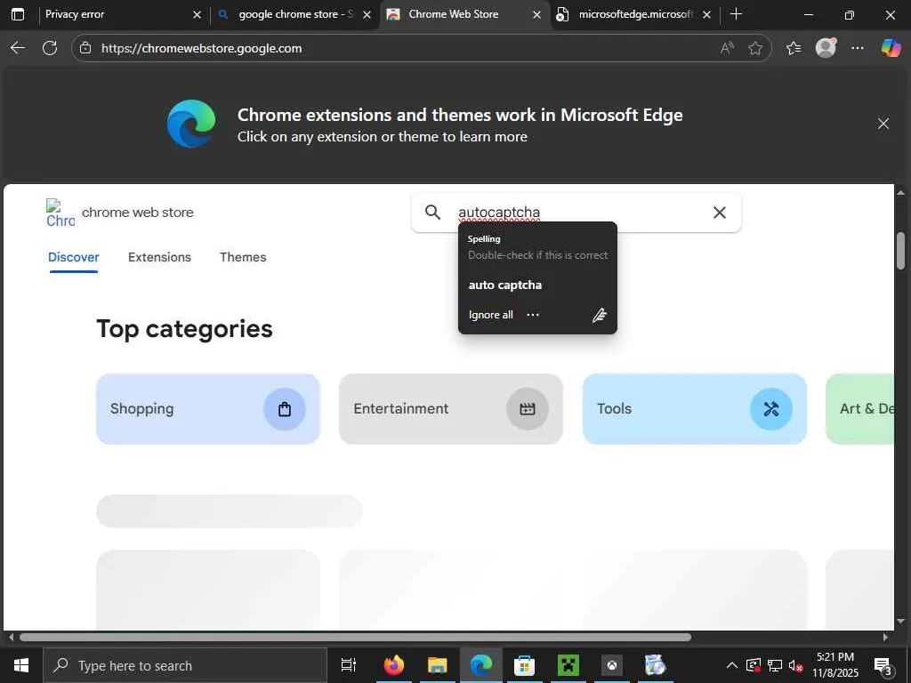Viewport: 911px width, 683px height.
Task: Open the Extensions tab
Action: coord(159,257)
